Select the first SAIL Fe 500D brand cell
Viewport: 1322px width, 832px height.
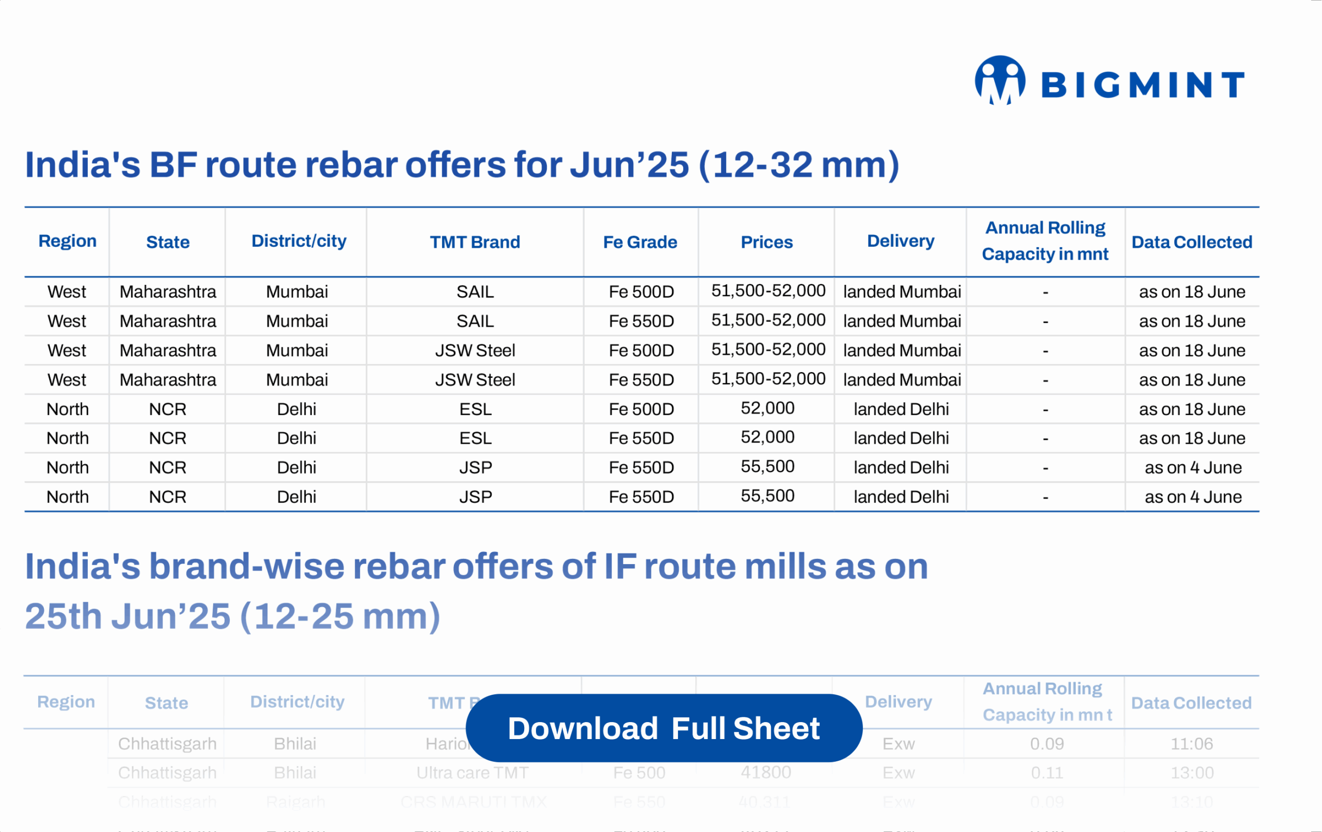[475, 292]
